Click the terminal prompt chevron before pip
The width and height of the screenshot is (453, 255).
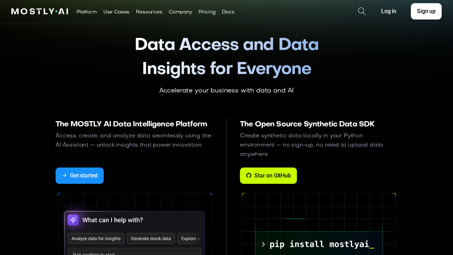click(263, 244)
